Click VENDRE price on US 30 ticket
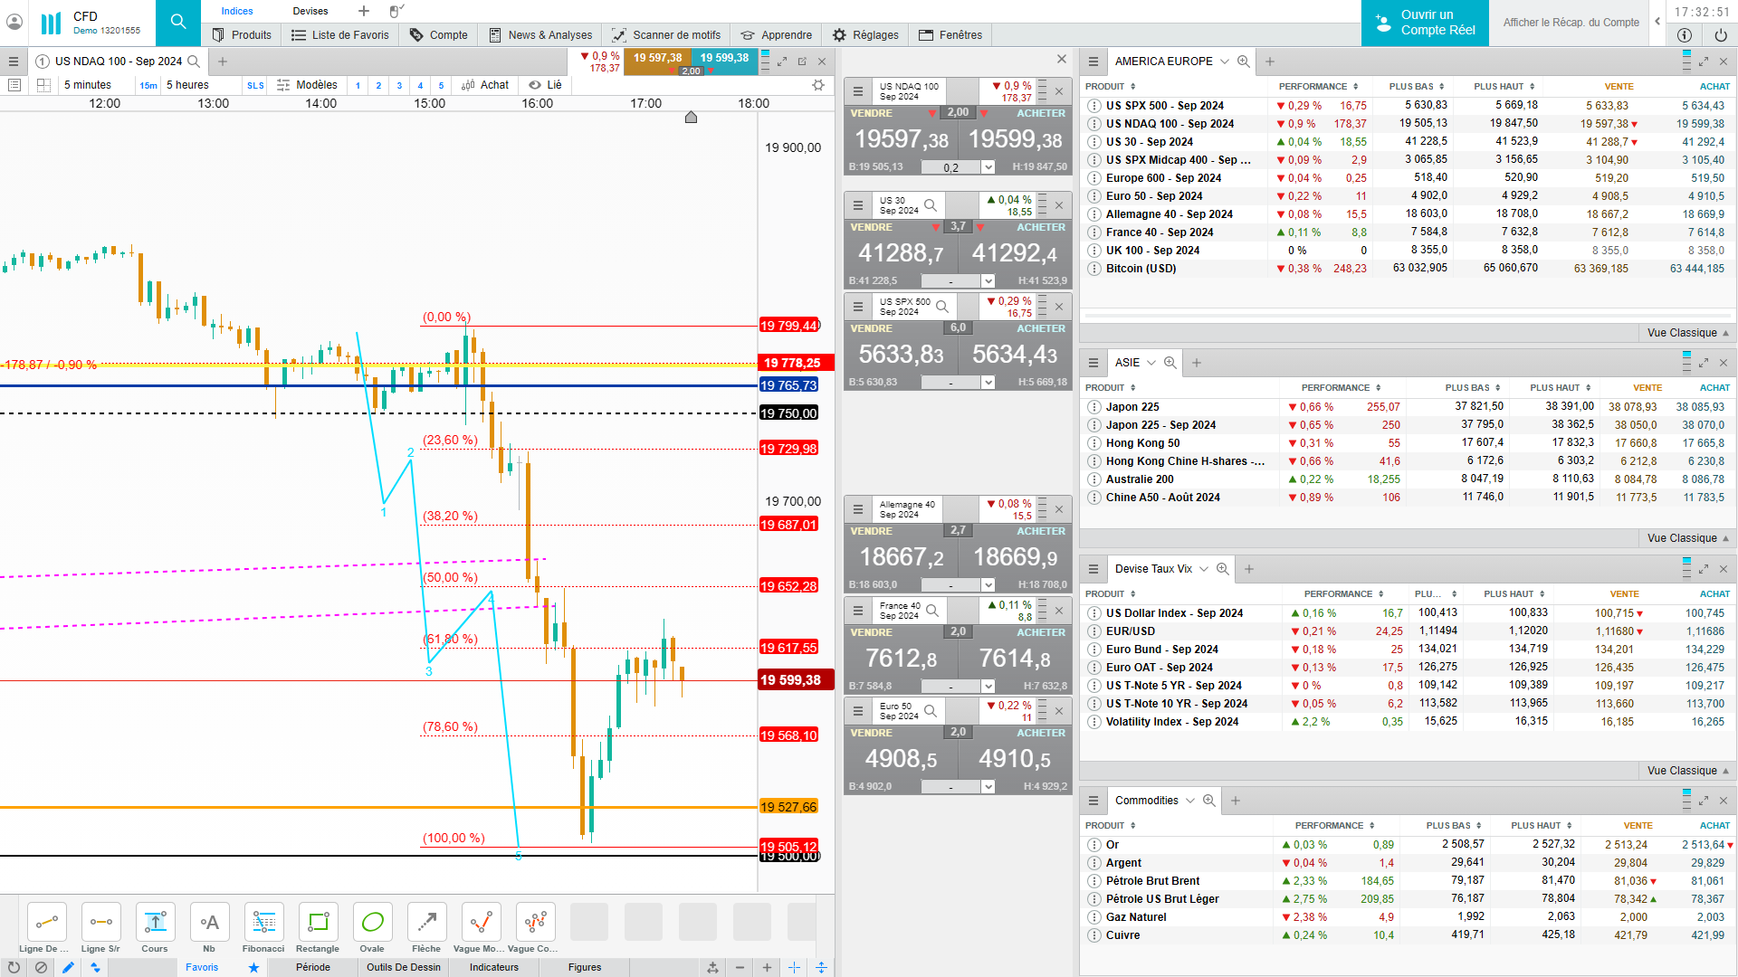Screen dimensions: 1738x977 pyautogui.click(x=901, y=253)
